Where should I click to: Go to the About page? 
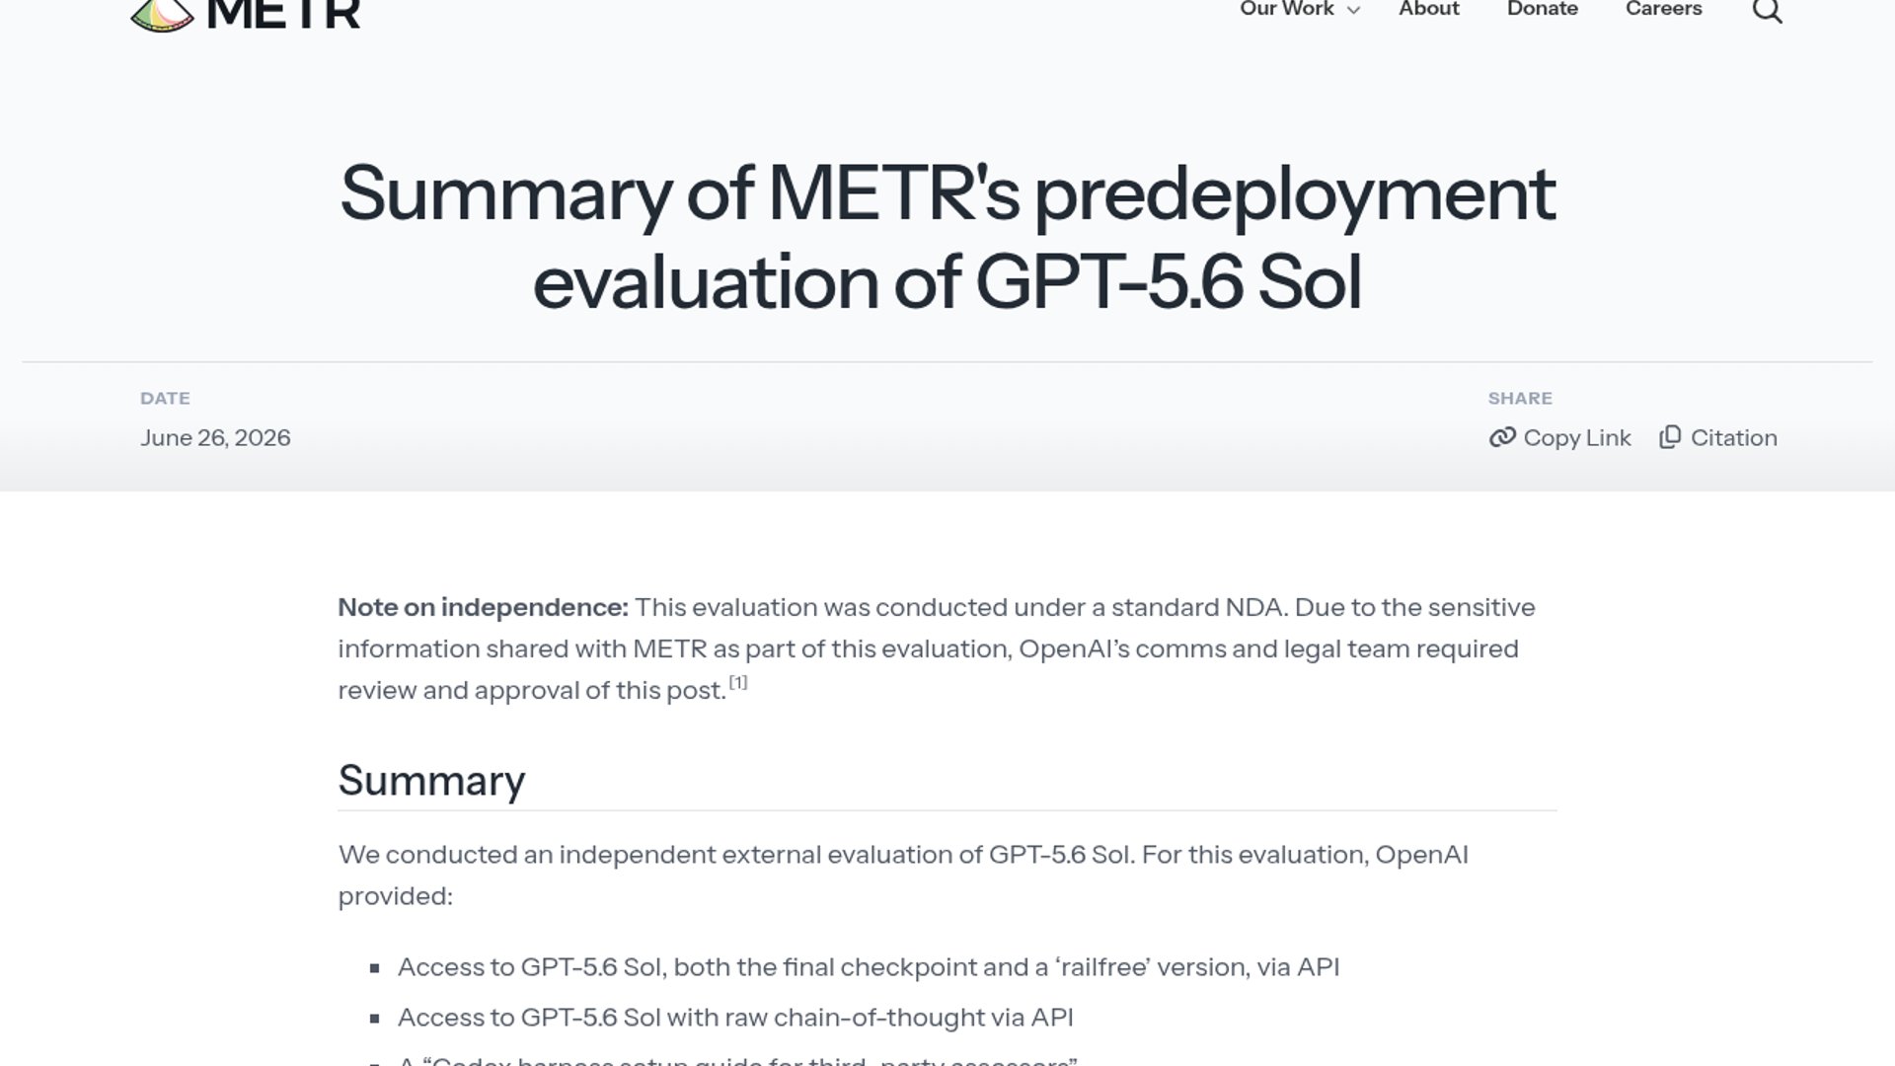click(x=1428, y=9)
